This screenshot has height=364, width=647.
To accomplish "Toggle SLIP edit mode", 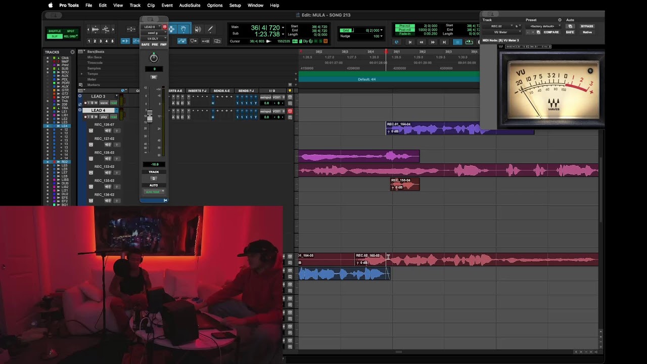I will click(54, 36).
